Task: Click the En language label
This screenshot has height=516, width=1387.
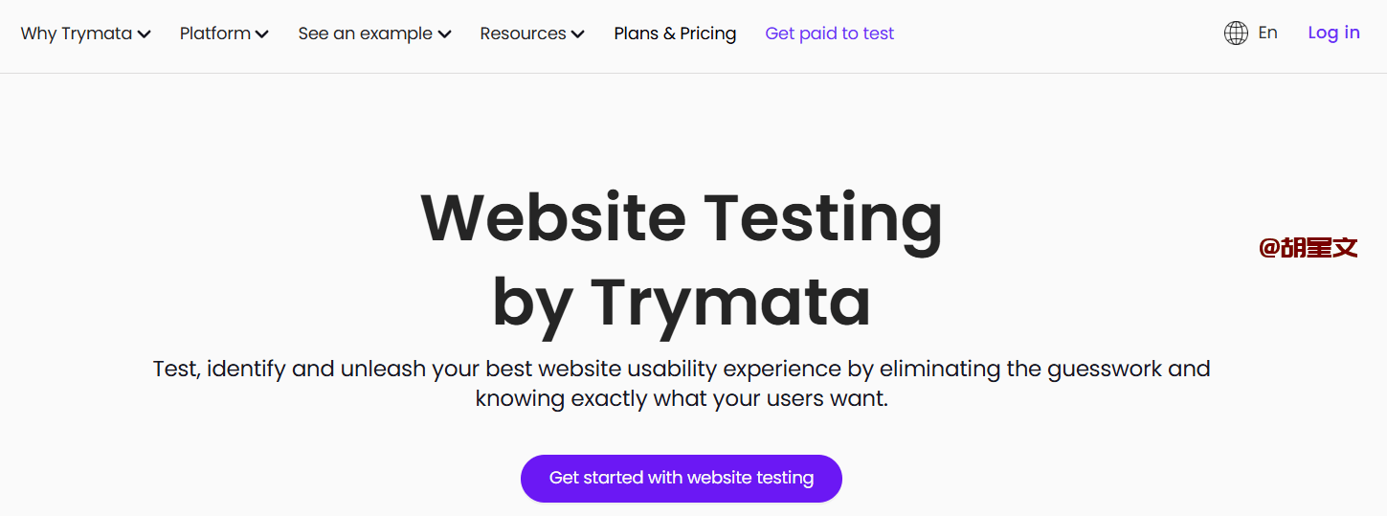Action: [x=1267, y=33]
